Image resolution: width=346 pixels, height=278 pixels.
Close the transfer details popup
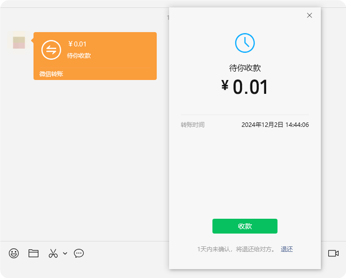[x=310, y=15]
